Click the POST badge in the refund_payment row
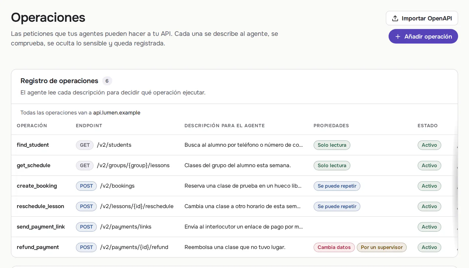Screen dimensions: 469x268 (86, 247)
